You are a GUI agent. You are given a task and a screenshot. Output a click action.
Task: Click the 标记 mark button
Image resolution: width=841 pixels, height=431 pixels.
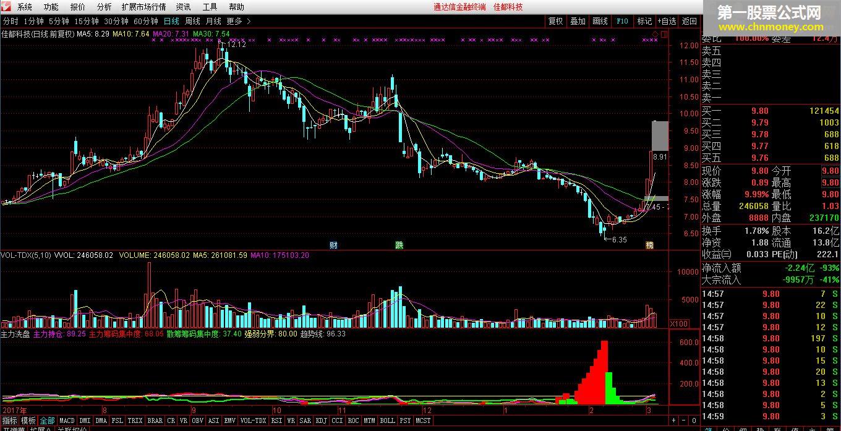click(x=645, y=21)
